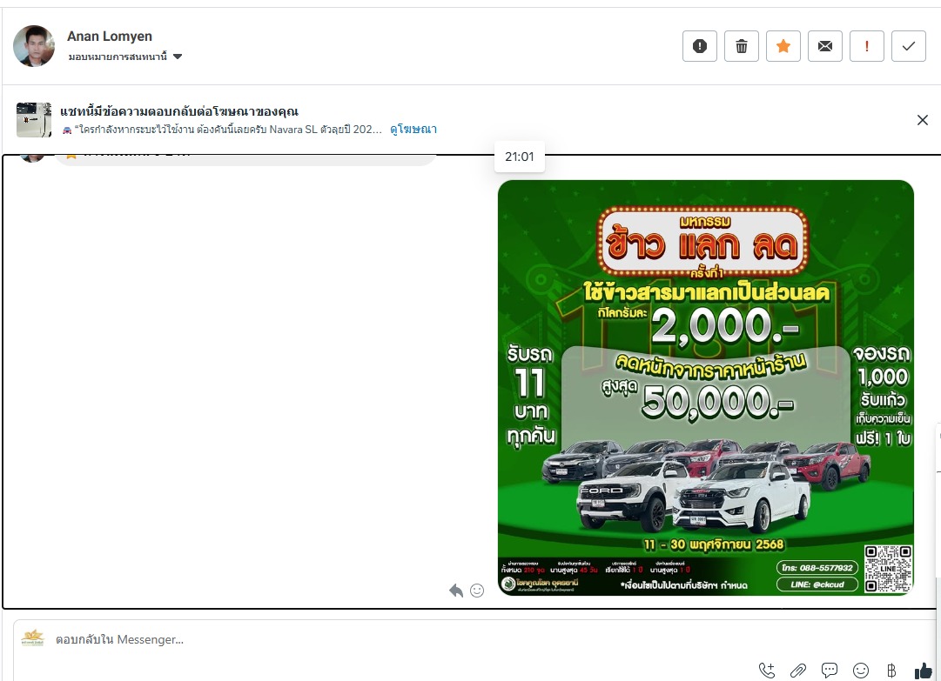This screenshot has width=941, height=681.
Task: Reply to the promotion image message
Action: coord(456,591)
